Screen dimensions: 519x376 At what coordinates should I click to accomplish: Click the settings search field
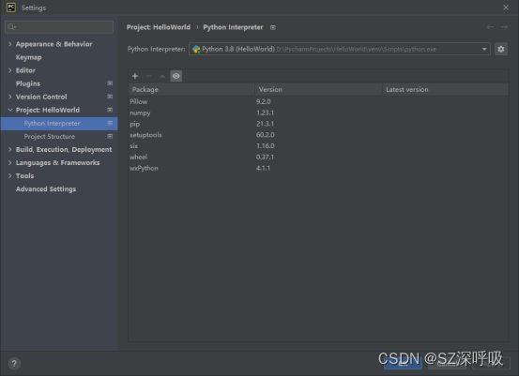point(59,27)
